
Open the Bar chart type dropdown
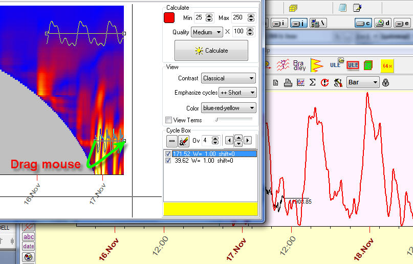click(363, 82)
